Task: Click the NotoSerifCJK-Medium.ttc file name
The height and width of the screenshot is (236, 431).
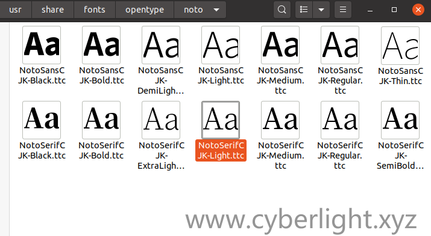Action: (x=280, y=156)
